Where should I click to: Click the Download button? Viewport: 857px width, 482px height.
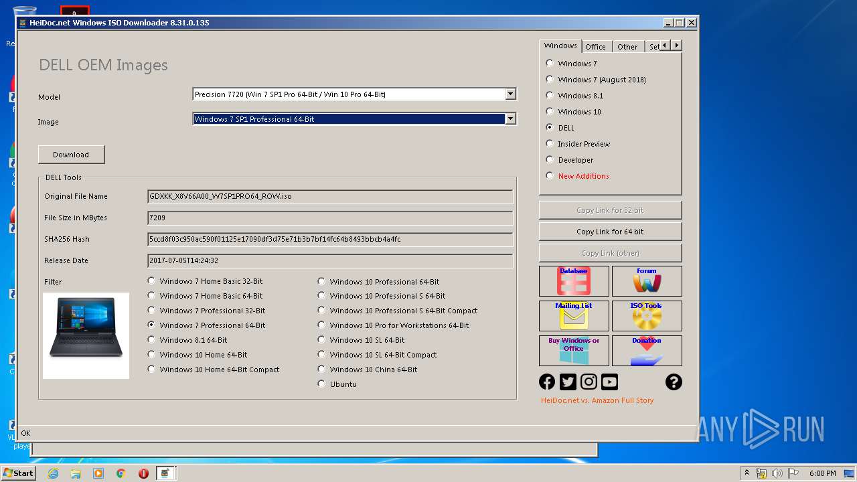(x=71, y=155)
